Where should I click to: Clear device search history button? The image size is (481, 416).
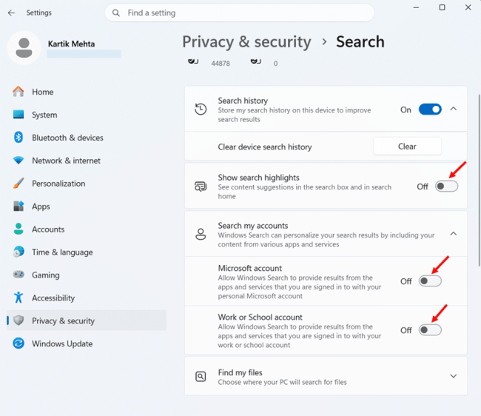[407, 147]
